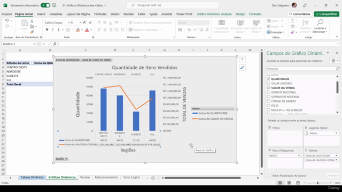
Task: Select the Format Painter brush icon
Action: pyautogui.click(x=32, y=32)
